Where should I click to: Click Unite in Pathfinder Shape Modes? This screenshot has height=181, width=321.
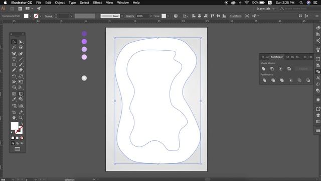click(x=263, y=69)
